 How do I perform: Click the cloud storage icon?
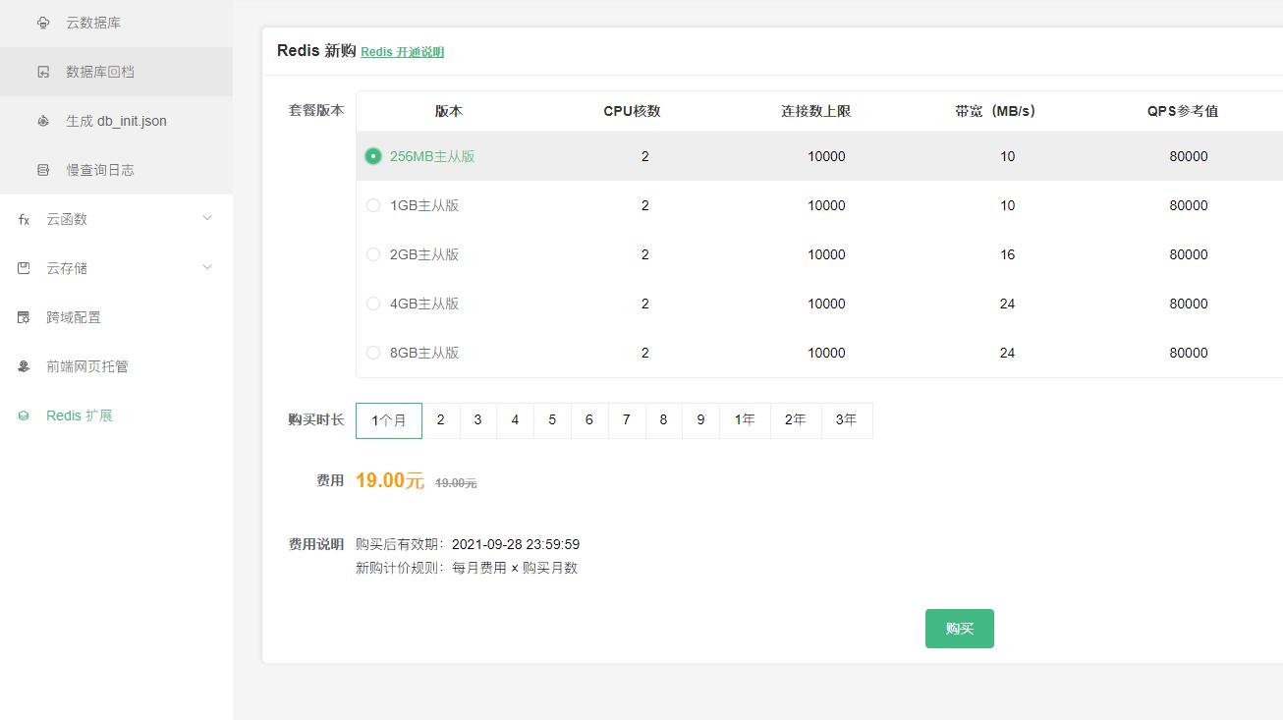pos(24,268)
